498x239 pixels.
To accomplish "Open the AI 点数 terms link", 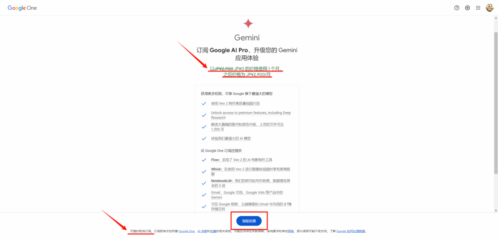I will pyautogui.click(x=202, y=231).
